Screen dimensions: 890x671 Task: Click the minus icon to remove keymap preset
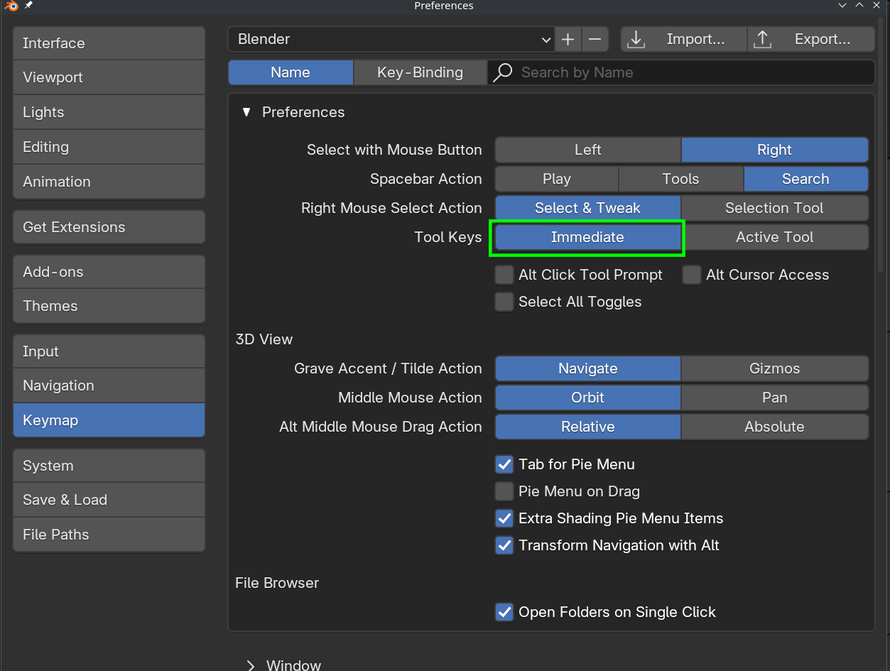[x=595, y=40]
